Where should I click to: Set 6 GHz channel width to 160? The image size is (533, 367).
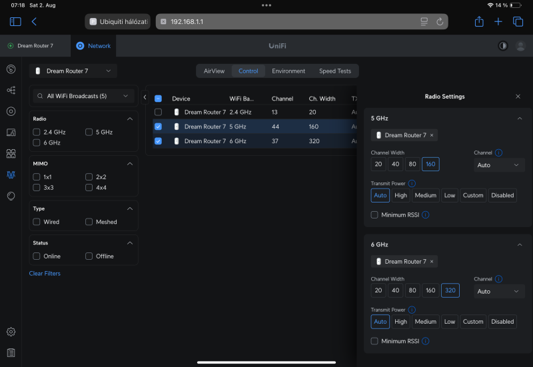point(430,290)
